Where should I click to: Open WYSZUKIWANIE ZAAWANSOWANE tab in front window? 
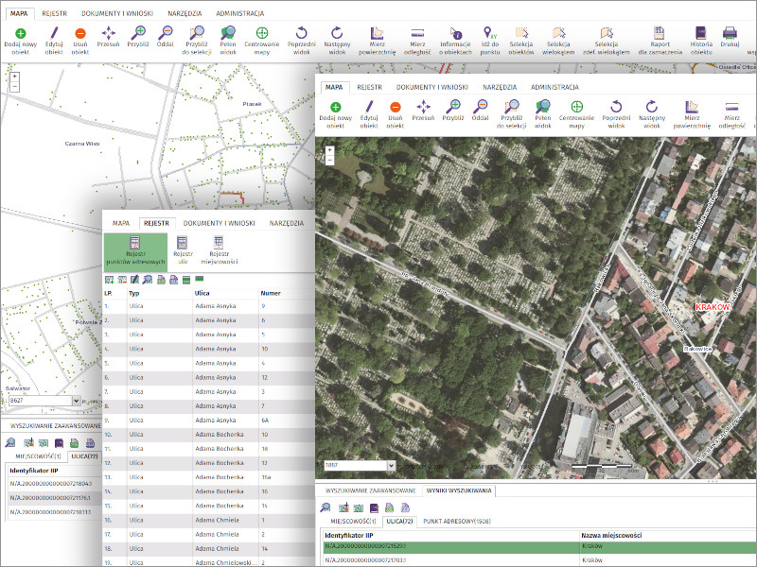(370, 490)
